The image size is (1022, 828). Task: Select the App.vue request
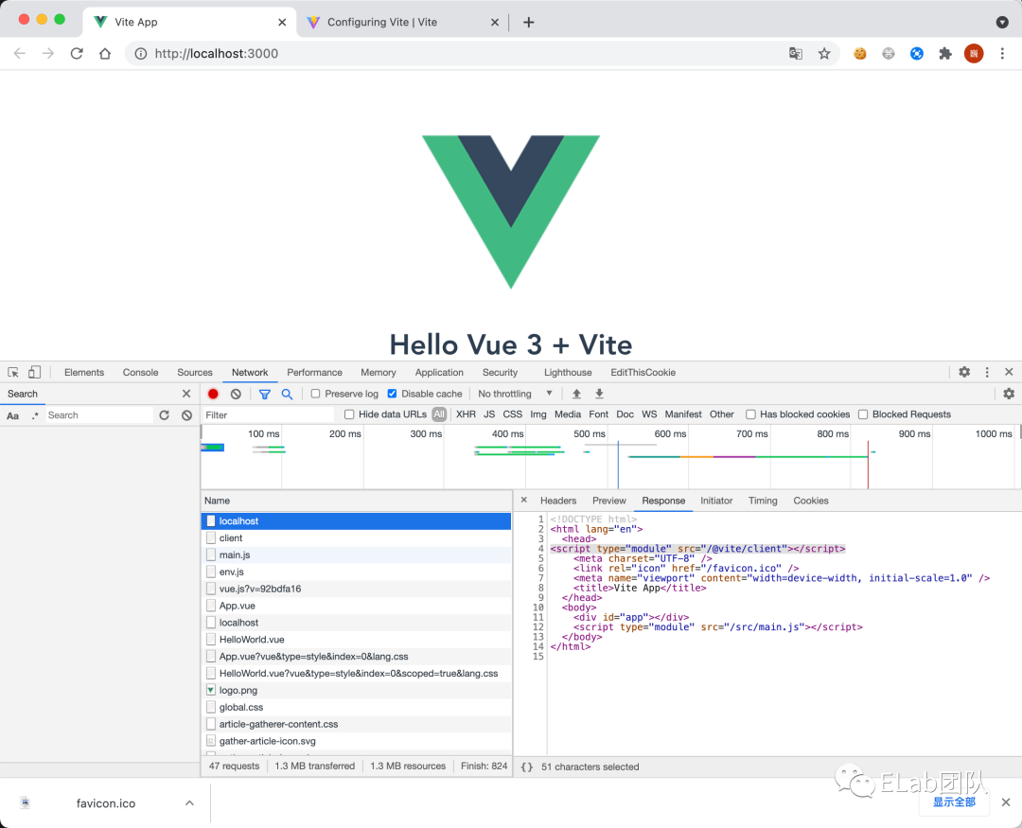[x=357, y=606]
